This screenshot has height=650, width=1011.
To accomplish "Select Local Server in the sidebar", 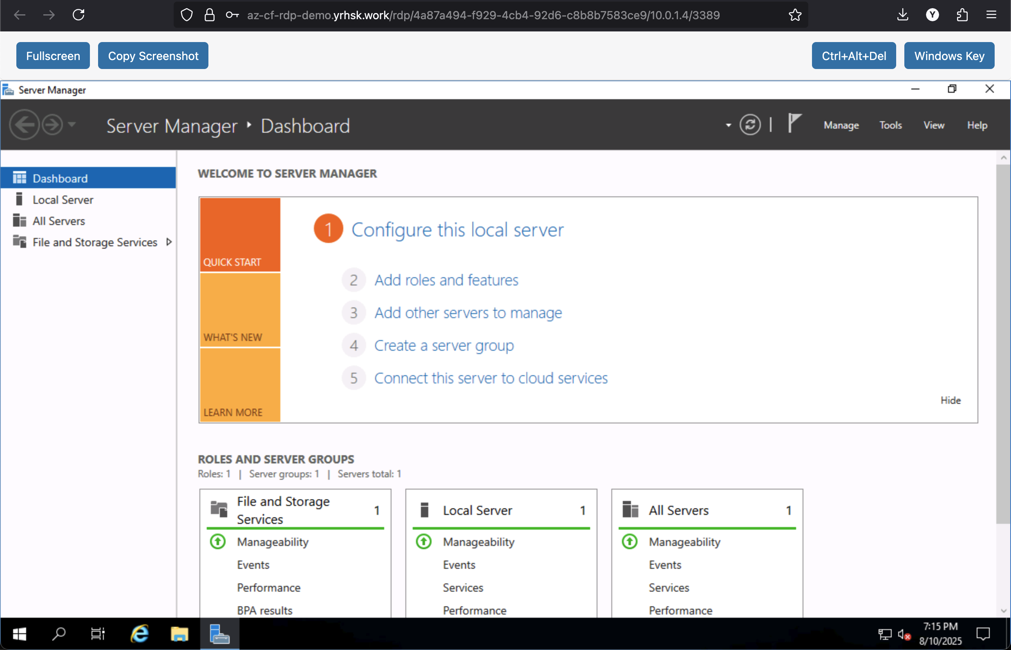I will 88,200.
